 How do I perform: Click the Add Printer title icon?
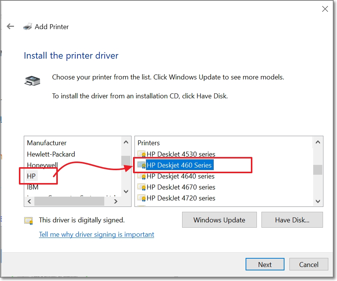(x=28, y=26)
